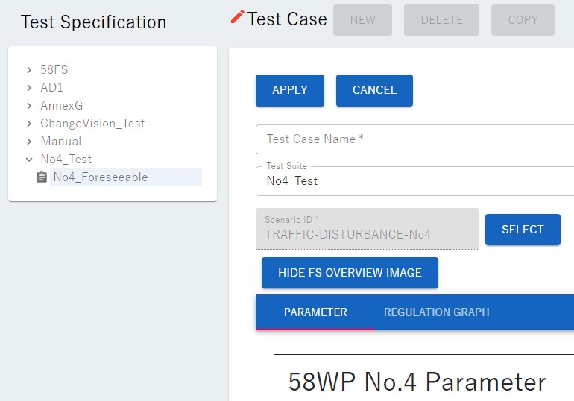
Task: Expand the 58FS tree node
Action: click(x=29, y=70)
